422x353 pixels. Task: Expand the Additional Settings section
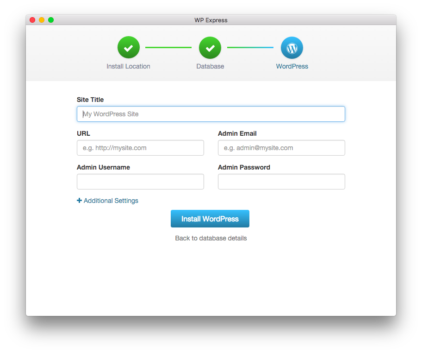coord(111,201)
